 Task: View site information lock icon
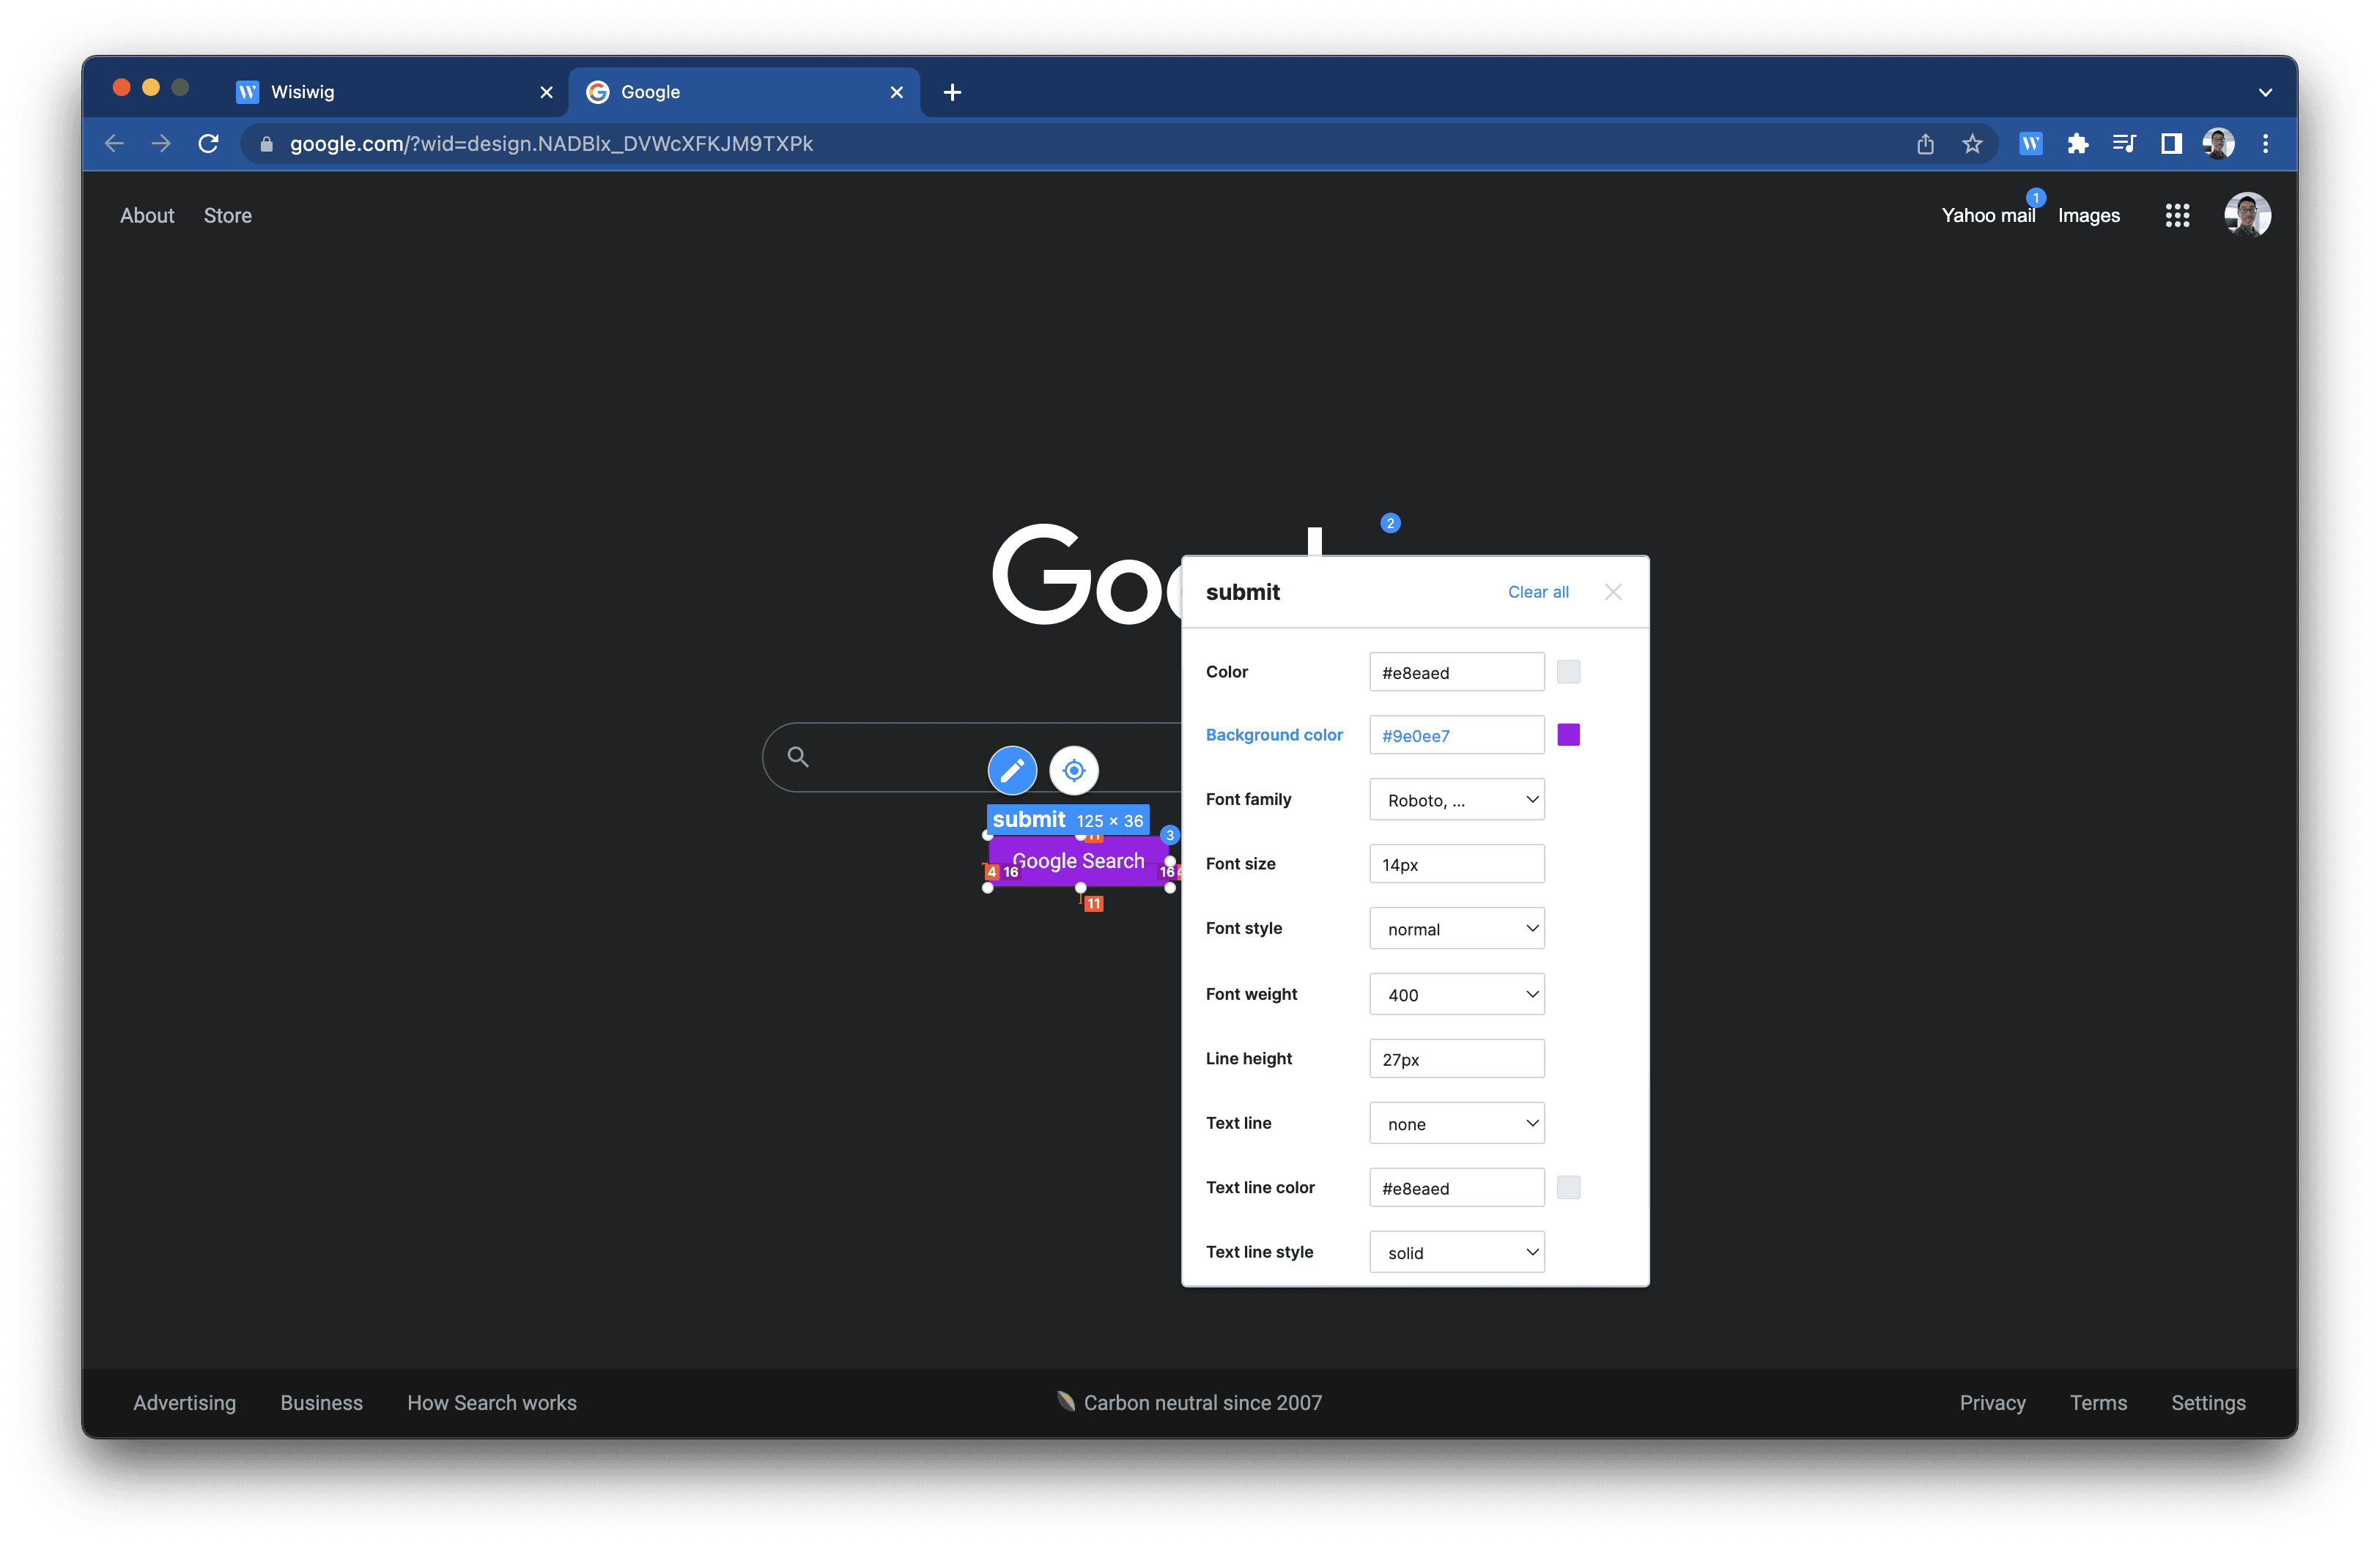[x=266, y=144]
